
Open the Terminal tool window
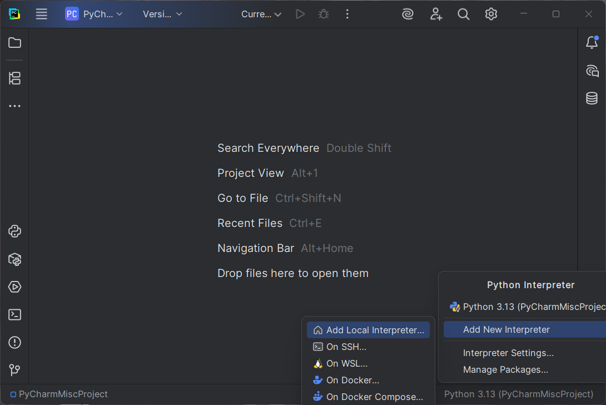(x=15, y=315)
